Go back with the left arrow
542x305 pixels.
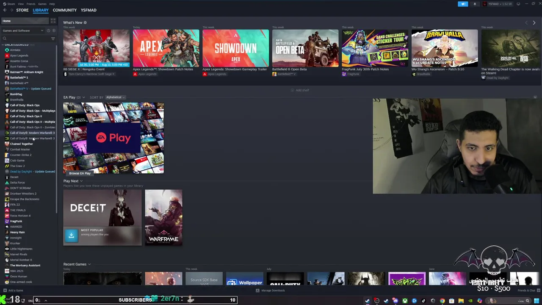coord(5,10)
